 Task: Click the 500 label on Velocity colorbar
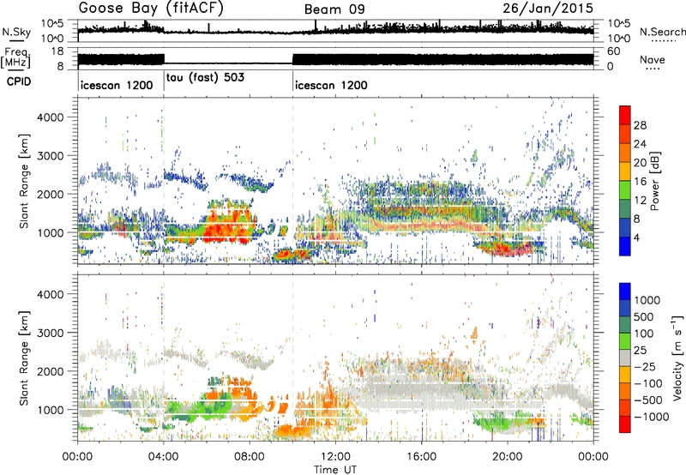point(644,316)
